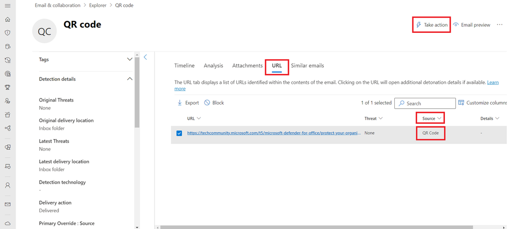The height and width of the screenshot is (229, 521).
Task: Open the Learning hub people icon
Action: tap(8, 101)
